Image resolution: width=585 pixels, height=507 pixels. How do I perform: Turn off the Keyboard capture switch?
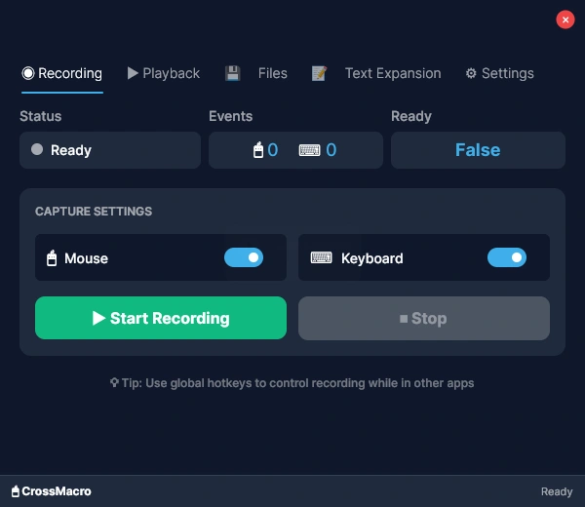coord(507,257)
